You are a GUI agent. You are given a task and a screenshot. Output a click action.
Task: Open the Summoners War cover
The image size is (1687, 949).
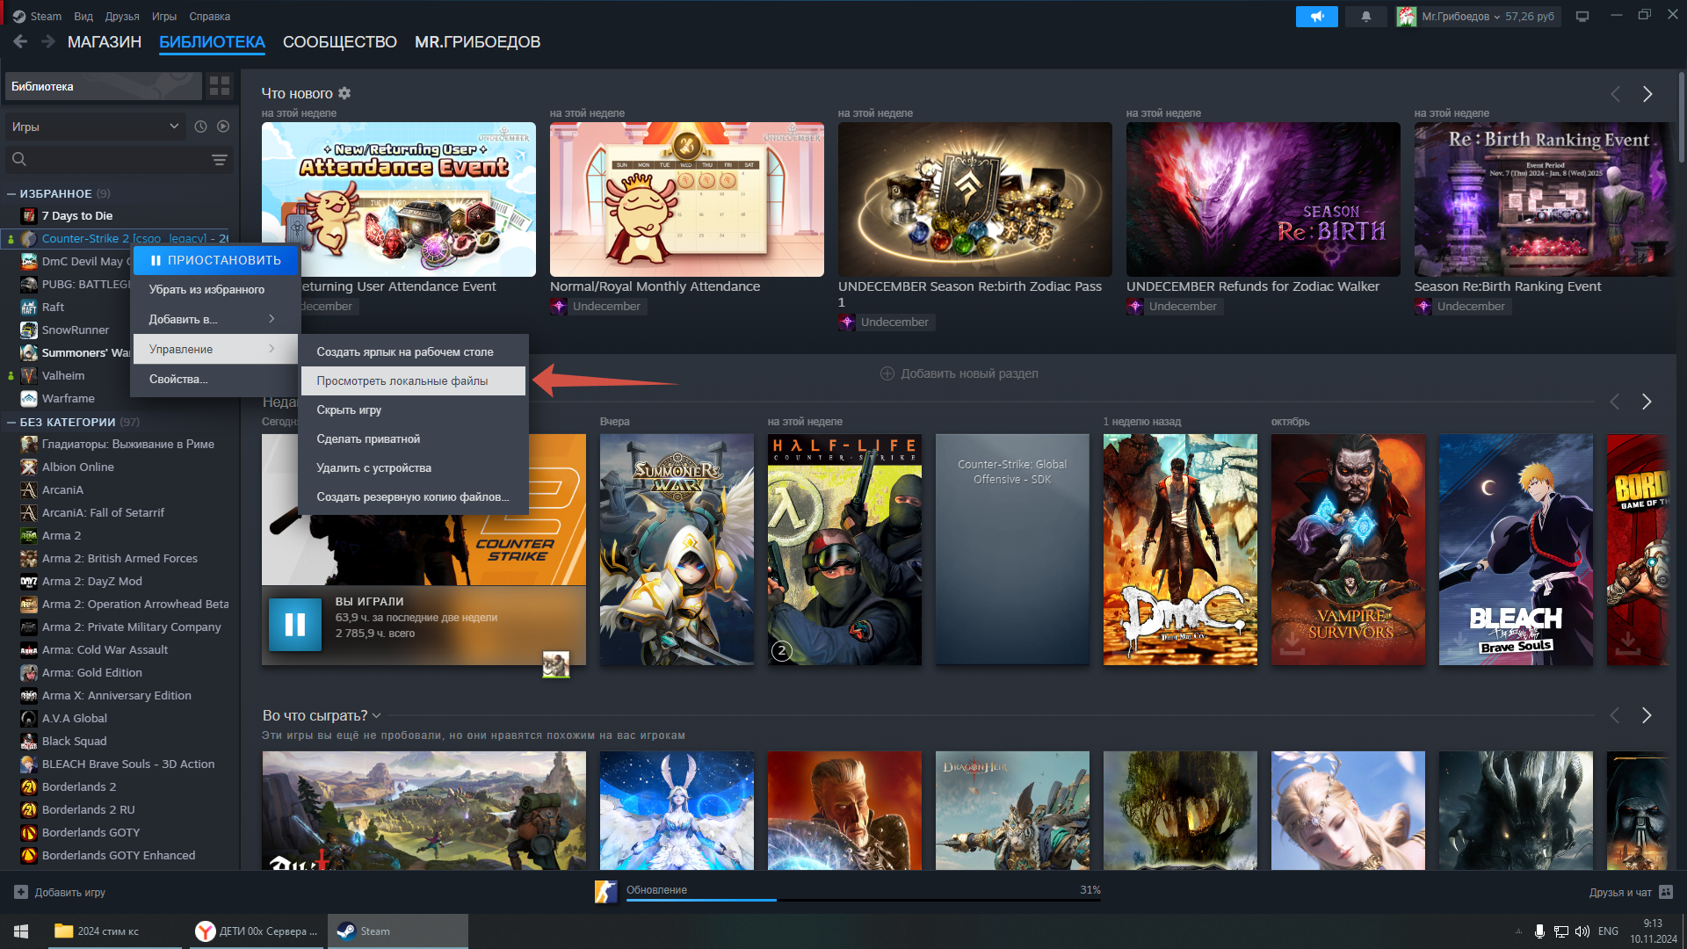click(x=677, y=549)
